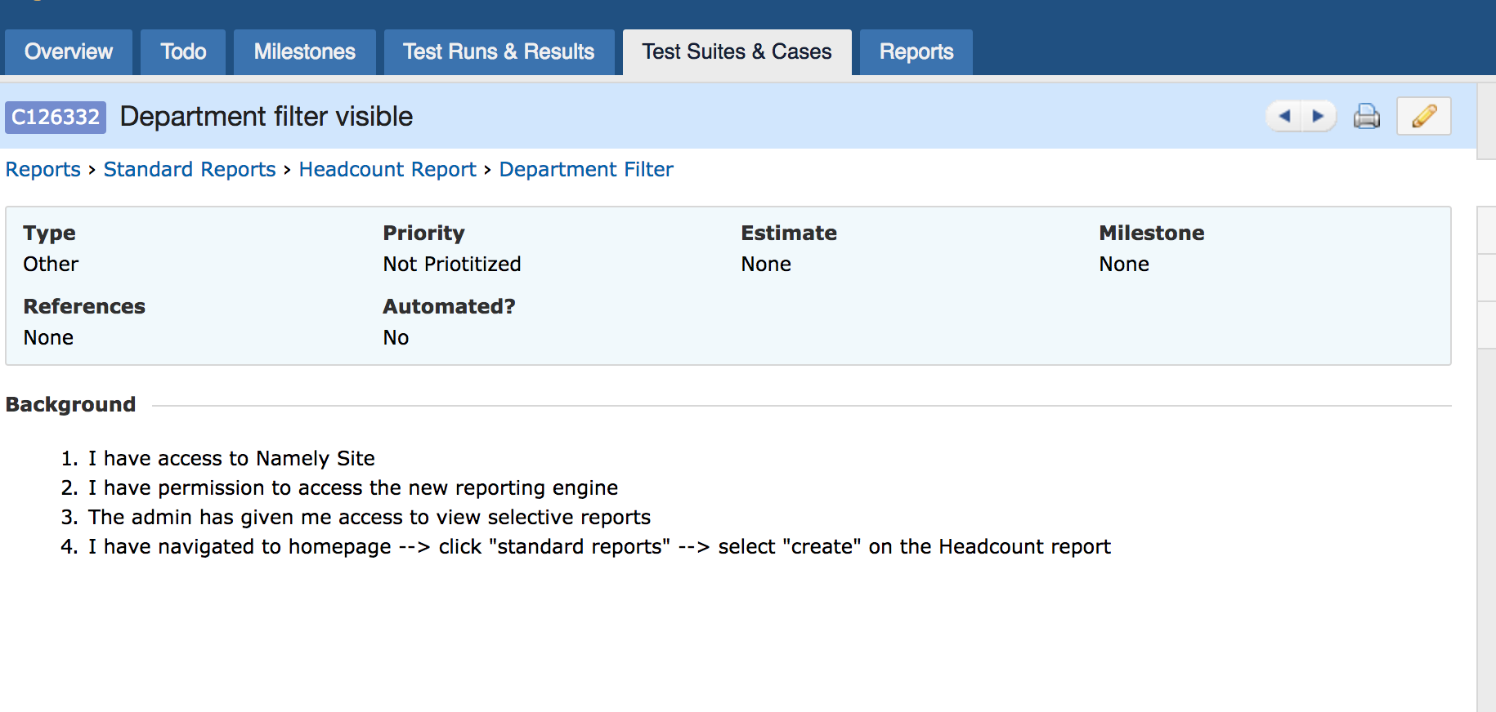This screenshot has width=1496, height=712.
Task: Open the Milestones tab
Action: [x=305, y=52]
